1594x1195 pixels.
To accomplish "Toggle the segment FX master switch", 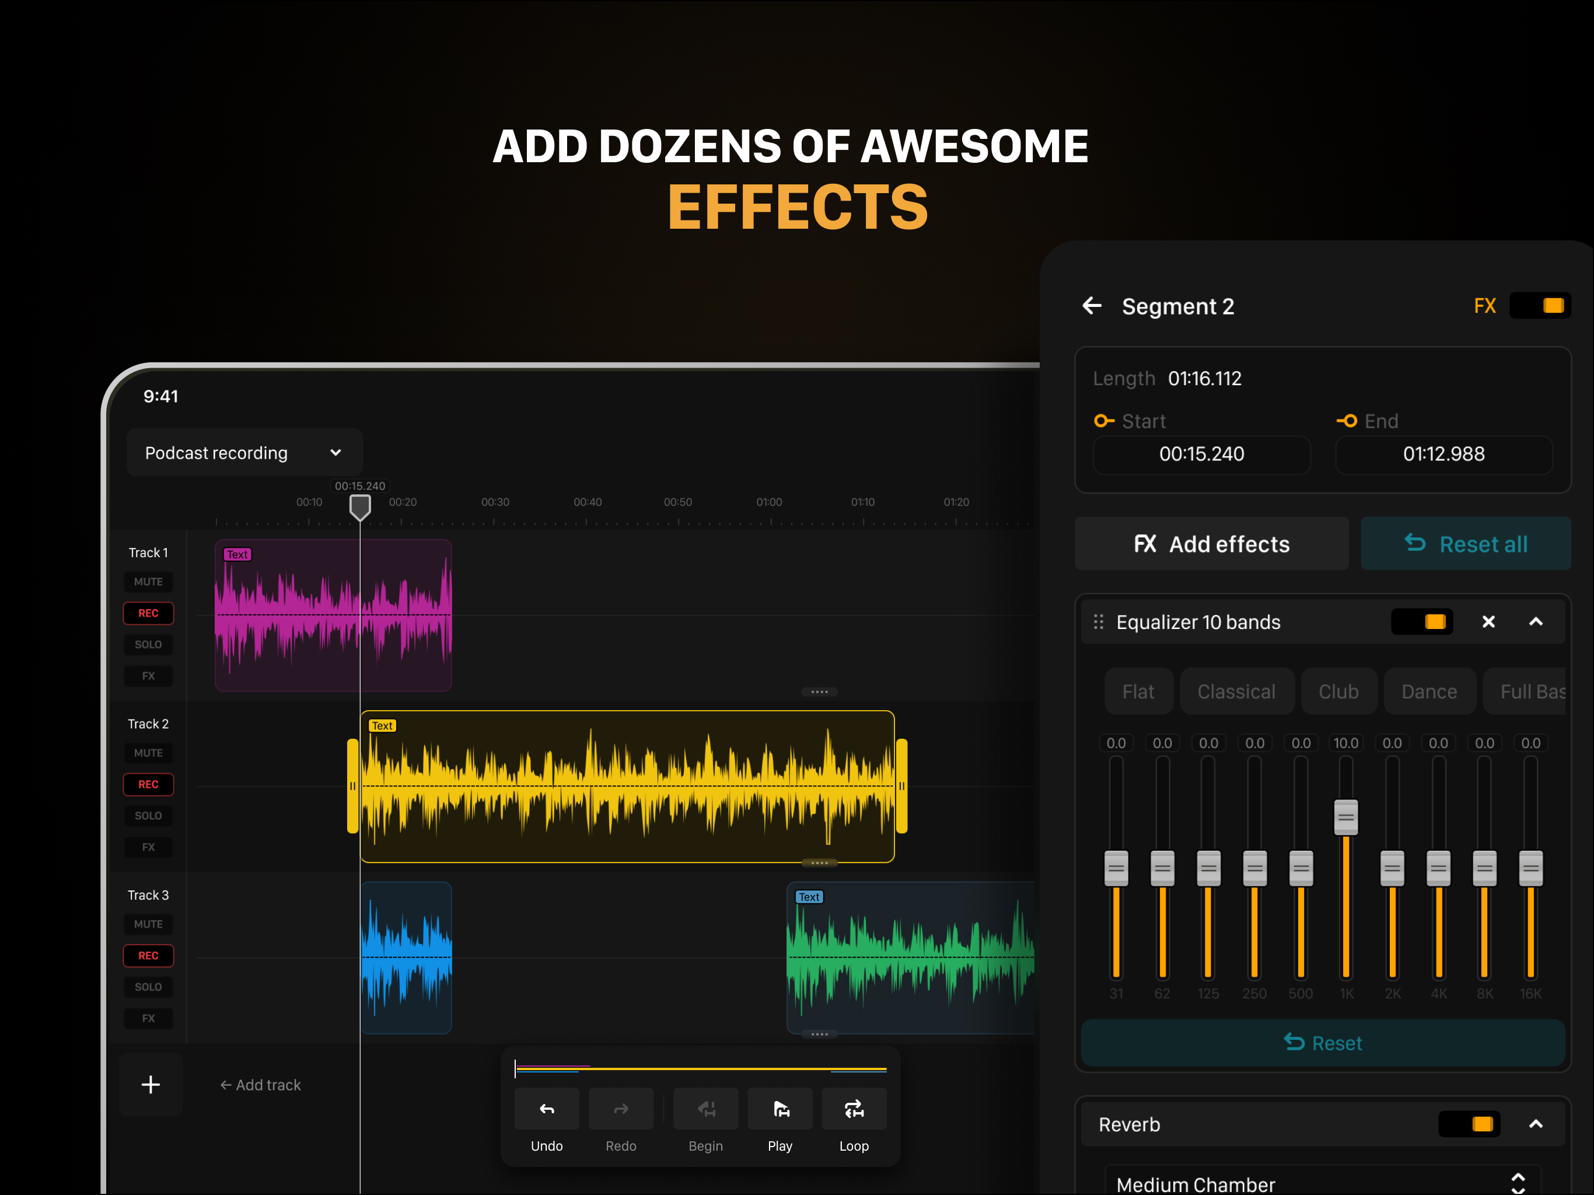I will 1540,306.
